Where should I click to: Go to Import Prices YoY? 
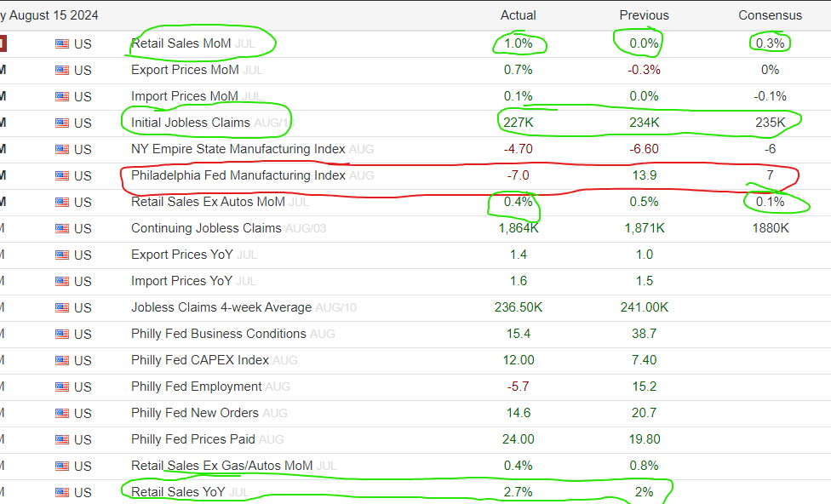tap(181, 281)
